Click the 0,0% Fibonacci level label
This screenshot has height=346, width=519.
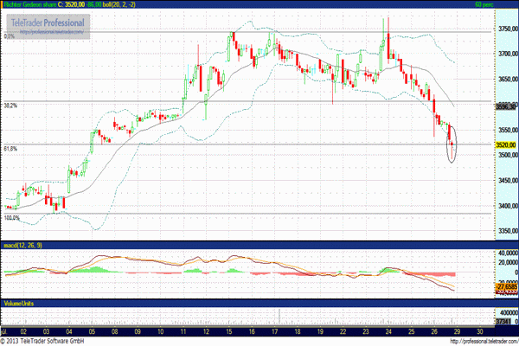(x=10, y=36)
